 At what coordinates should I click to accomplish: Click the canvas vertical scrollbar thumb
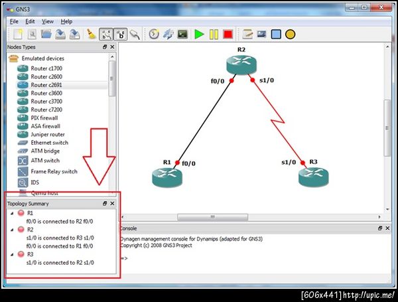(x=387, y=127)
